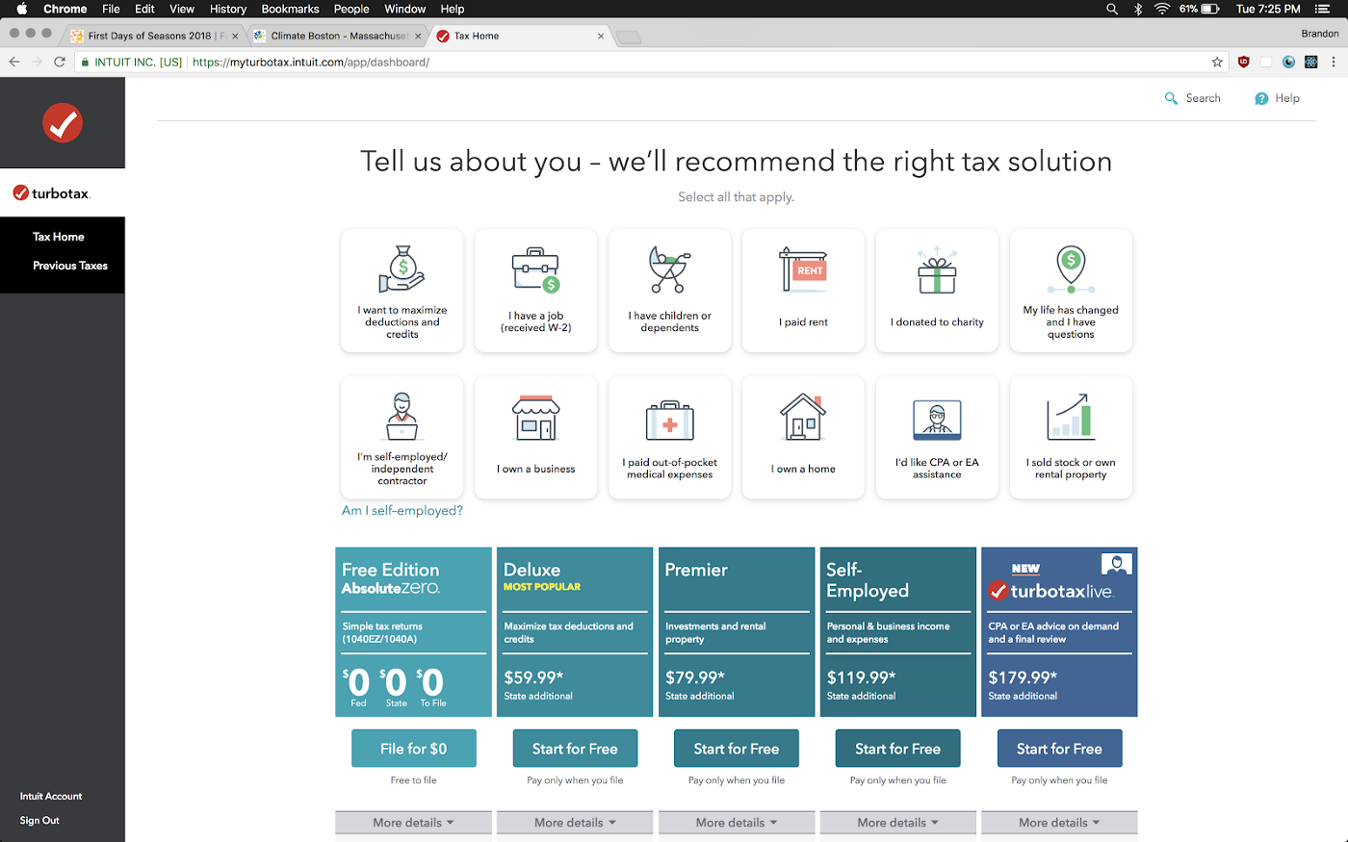Click Start for Free under Self-Employed
Image resolution: width=1348 pixels, height=842 pixels.
[x=898, y=749]
